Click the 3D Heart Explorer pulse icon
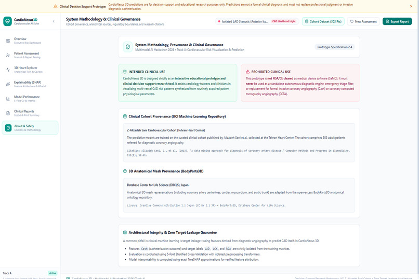The image size is (419, 279). [x=8, y=70]
